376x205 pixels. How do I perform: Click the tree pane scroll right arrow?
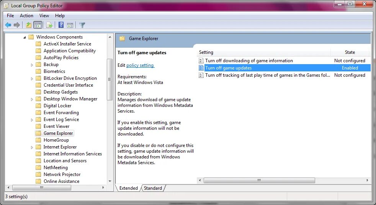tap(103, 188)
